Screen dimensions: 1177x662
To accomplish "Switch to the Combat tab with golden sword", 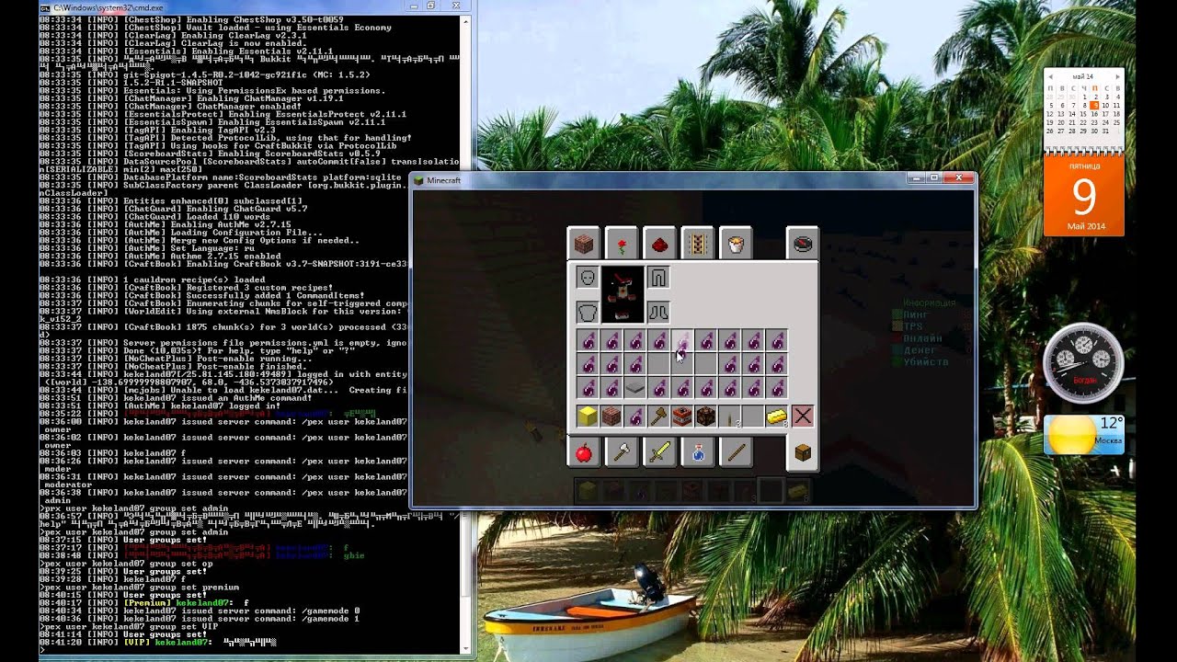I will coord(659,452).
